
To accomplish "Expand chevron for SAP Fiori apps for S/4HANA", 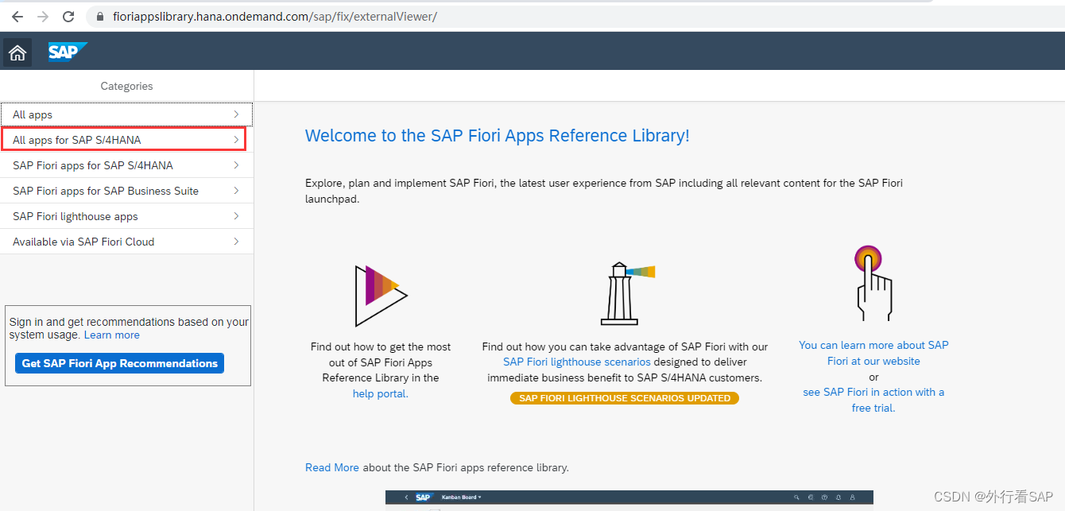I will (236, 165).
